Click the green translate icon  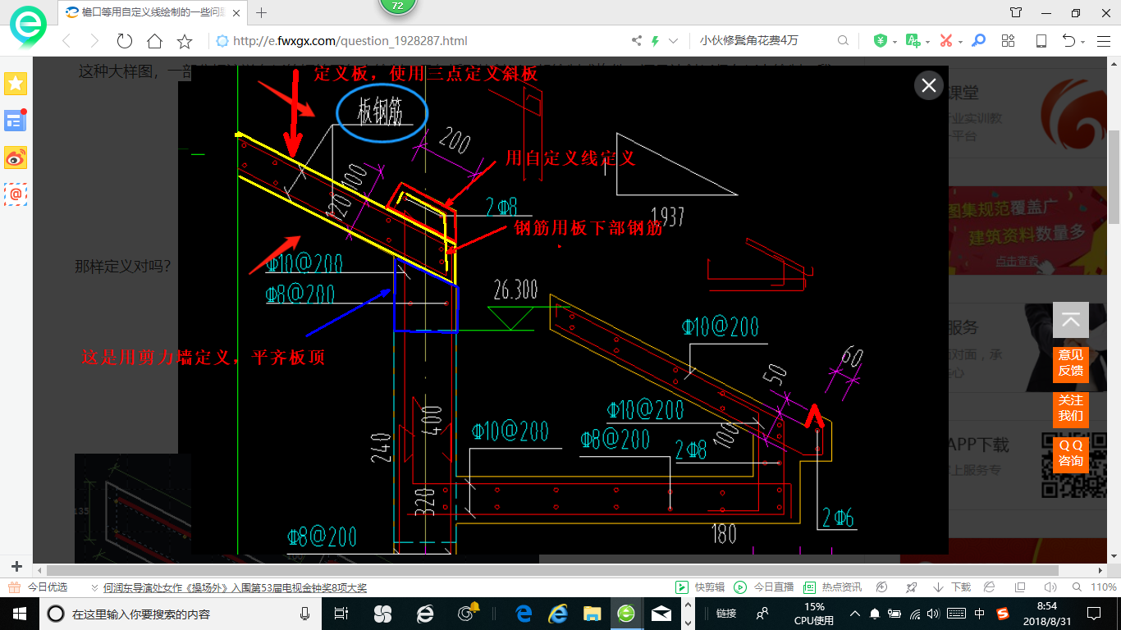coord(913,41)
